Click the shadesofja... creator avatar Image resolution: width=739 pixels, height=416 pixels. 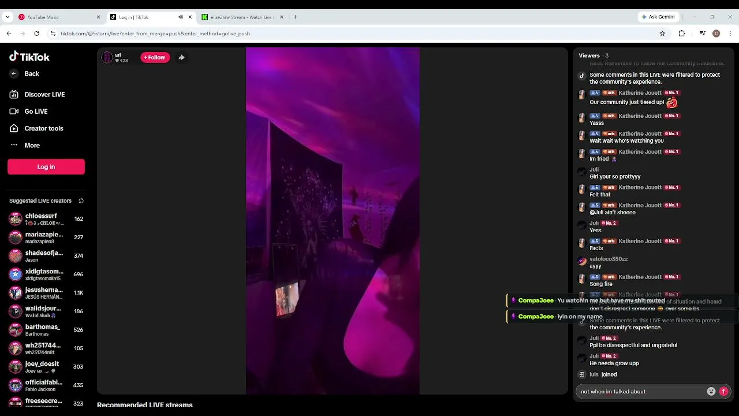[x=16, y=256]
